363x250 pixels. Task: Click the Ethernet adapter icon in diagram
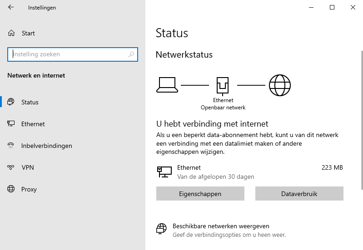click(x=223, y=85)
